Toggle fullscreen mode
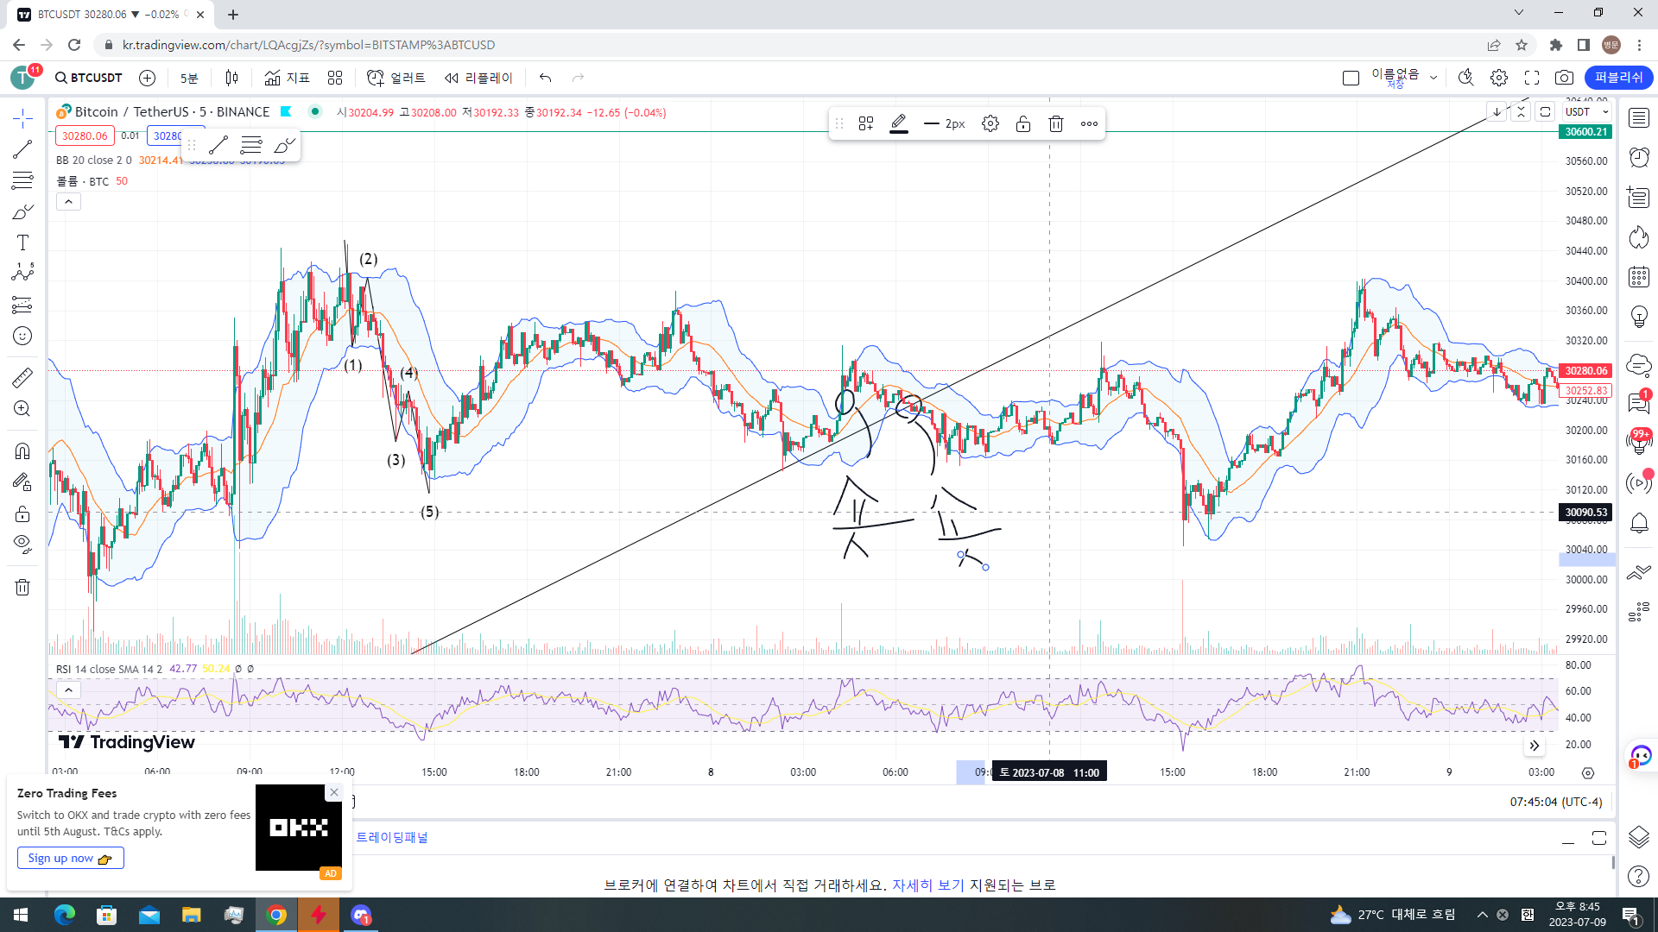 1532,78
